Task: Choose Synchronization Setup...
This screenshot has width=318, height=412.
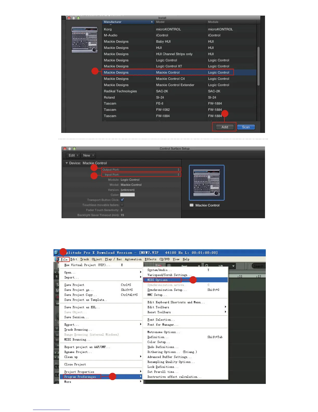Action: click(186, 290)
